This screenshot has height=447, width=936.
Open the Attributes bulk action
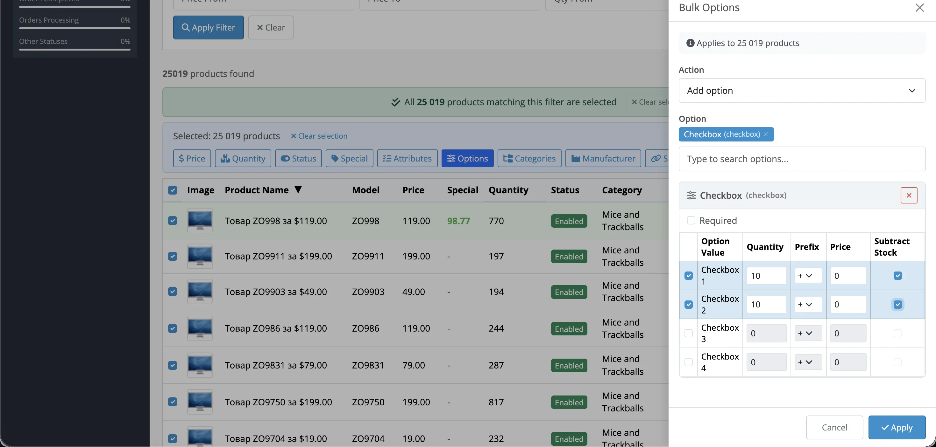(x=407, y=159)
